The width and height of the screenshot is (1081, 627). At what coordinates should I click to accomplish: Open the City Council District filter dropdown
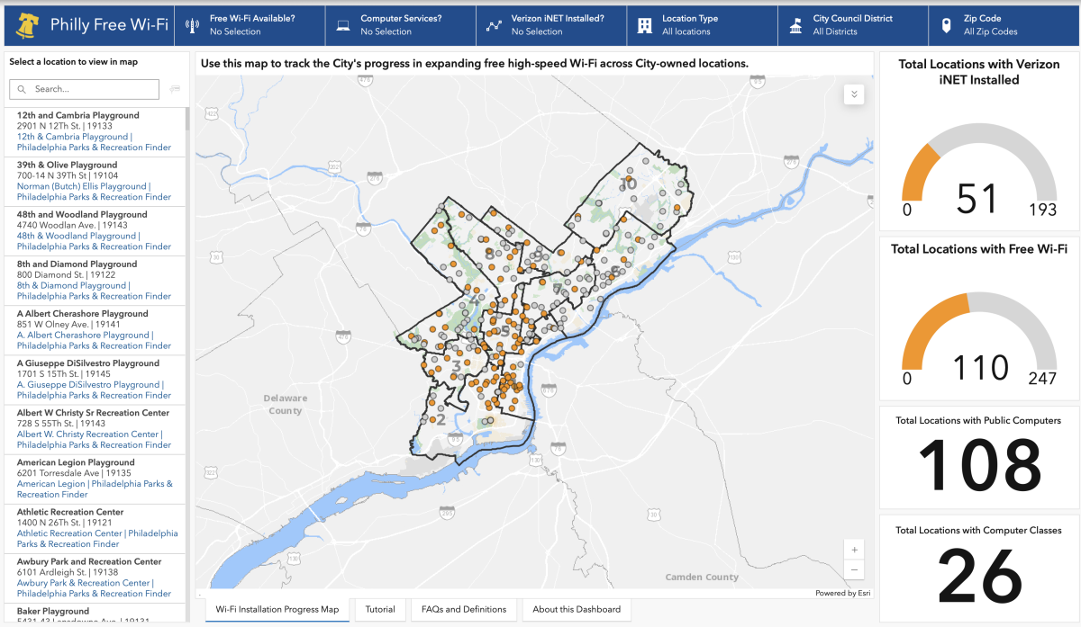[x=853, y=25]
